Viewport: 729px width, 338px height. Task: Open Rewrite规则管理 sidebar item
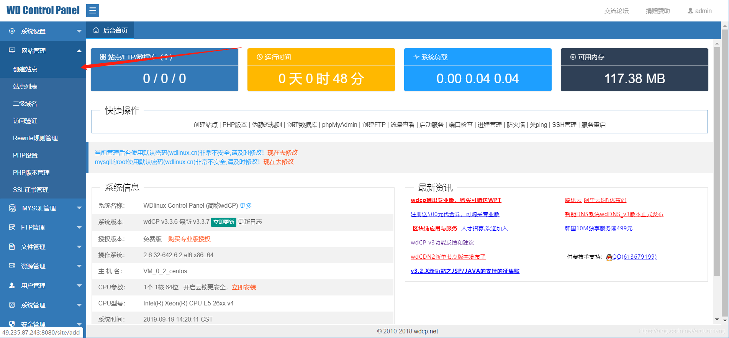[x=43, y=138]
